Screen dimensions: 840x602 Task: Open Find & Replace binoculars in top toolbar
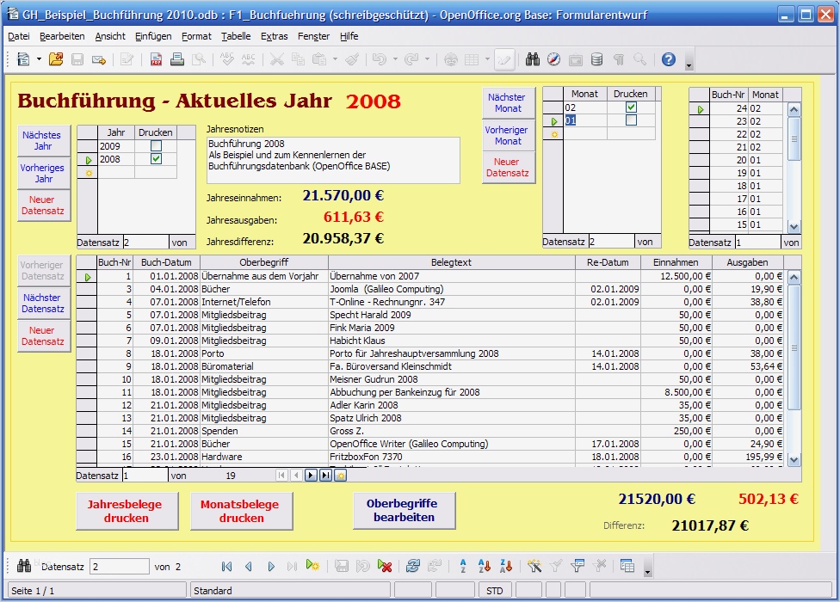533,59
